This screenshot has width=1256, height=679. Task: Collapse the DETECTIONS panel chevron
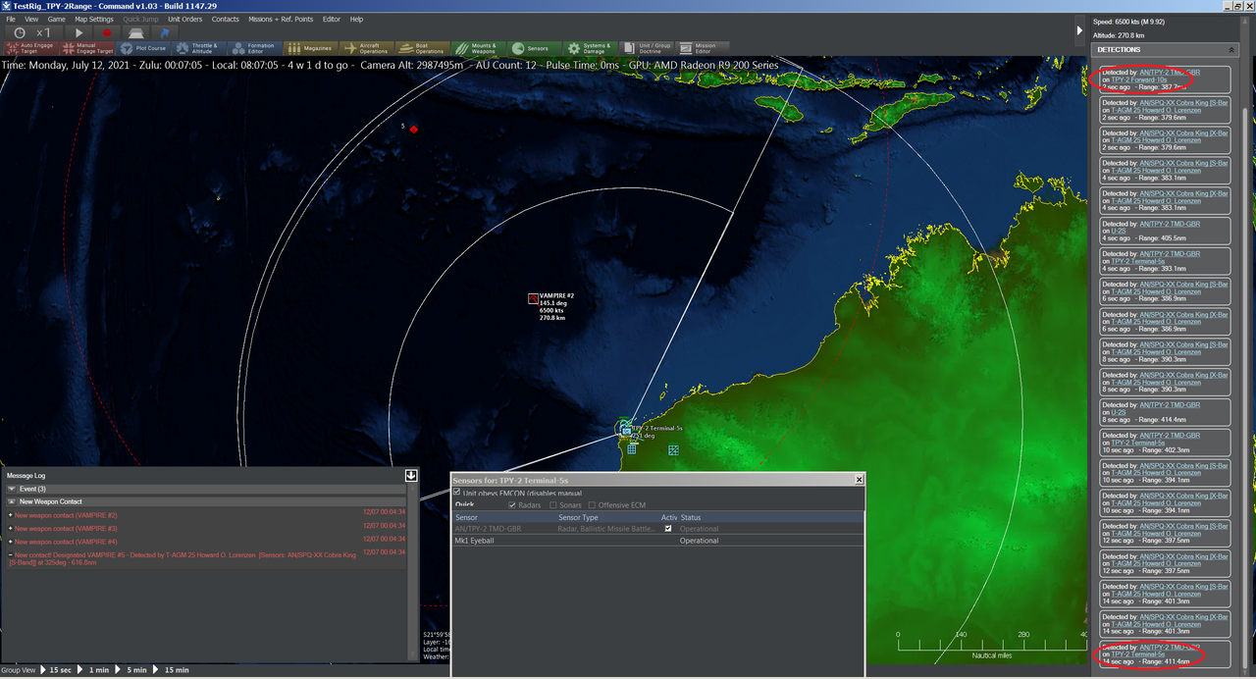1232,49
